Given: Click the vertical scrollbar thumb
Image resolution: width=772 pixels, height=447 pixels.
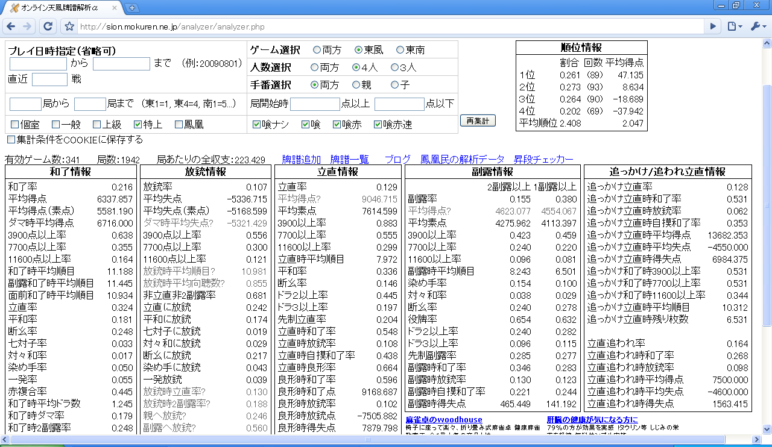Looking at the screenshot, I should click(x=767, y=206).
